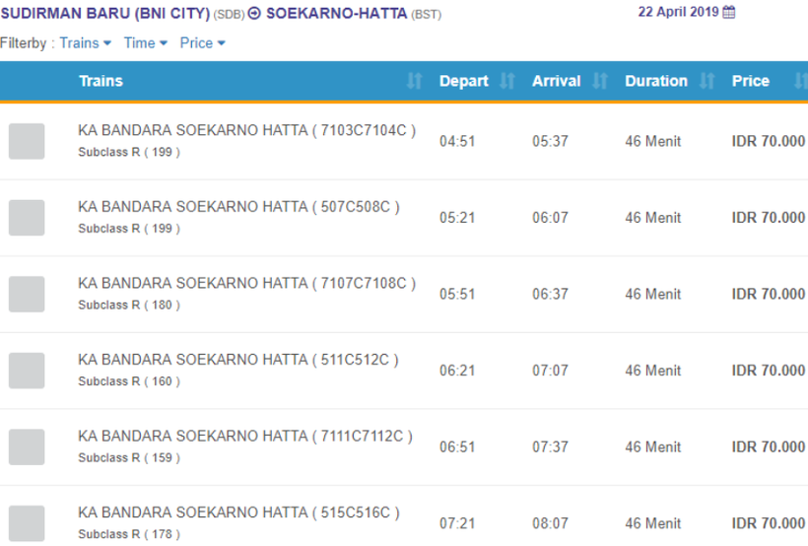Click the Arrival column header label
808x546 pixels.
pyautogui.click(x=556, y=82)
